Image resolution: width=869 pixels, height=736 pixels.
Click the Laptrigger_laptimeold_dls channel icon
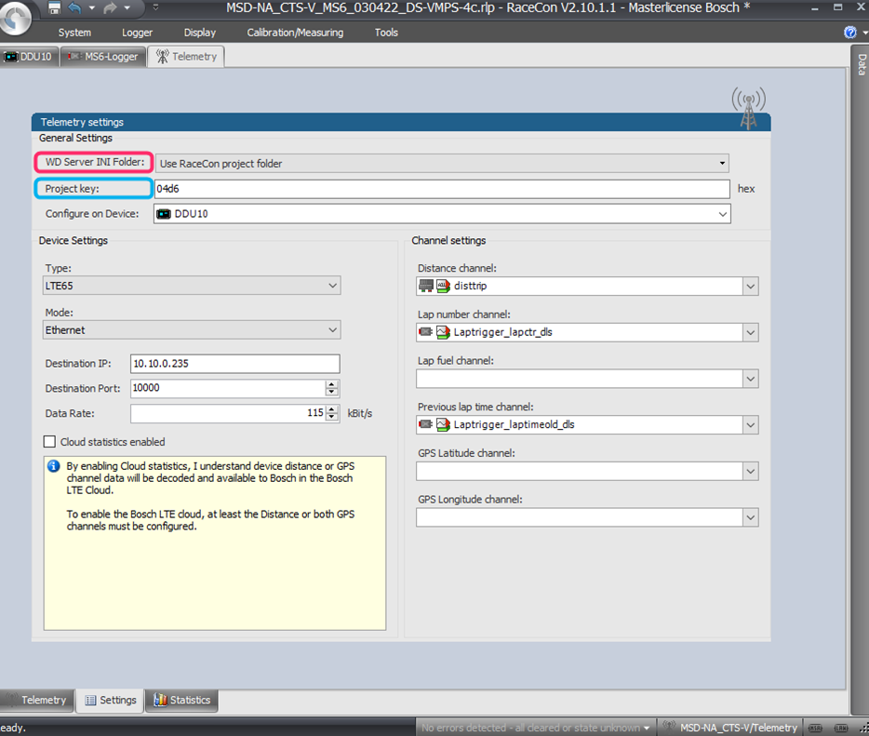pos(443,424)
